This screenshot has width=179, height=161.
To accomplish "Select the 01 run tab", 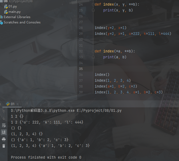I will [x=12, y=104].
